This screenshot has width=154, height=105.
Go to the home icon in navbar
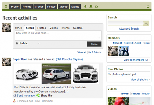click(6, 7)
